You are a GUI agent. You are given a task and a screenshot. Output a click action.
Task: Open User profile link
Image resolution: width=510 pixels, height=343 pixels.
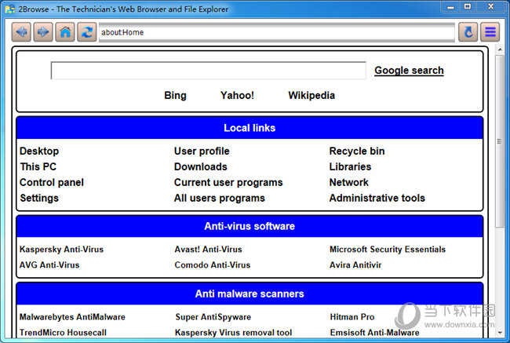[x=202, y=151]
